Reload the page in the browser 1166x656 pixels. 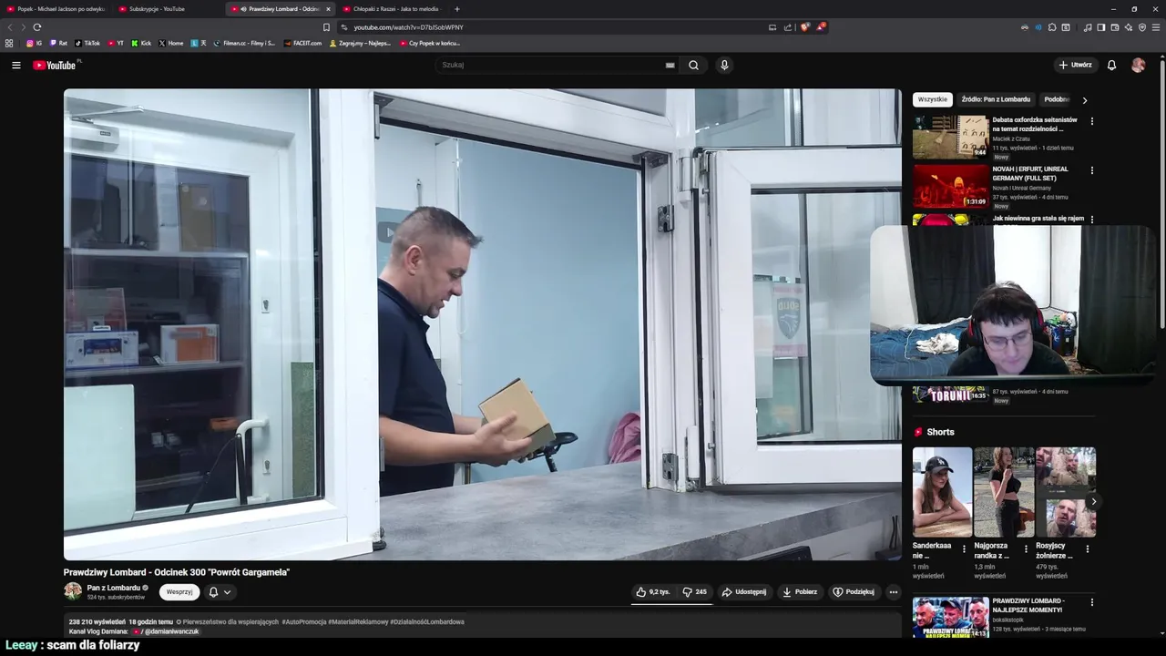point(36,27)
